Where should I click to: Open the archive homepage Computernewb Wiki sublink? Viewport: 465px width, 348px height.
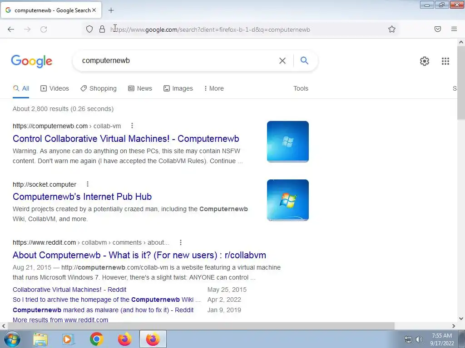106,300
